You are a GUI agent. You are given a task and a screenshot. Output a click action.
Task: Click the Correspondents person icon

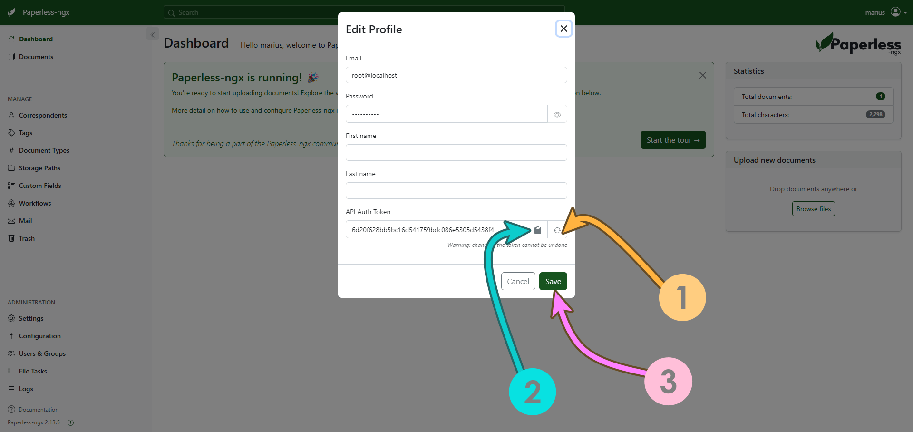(11, 115)
